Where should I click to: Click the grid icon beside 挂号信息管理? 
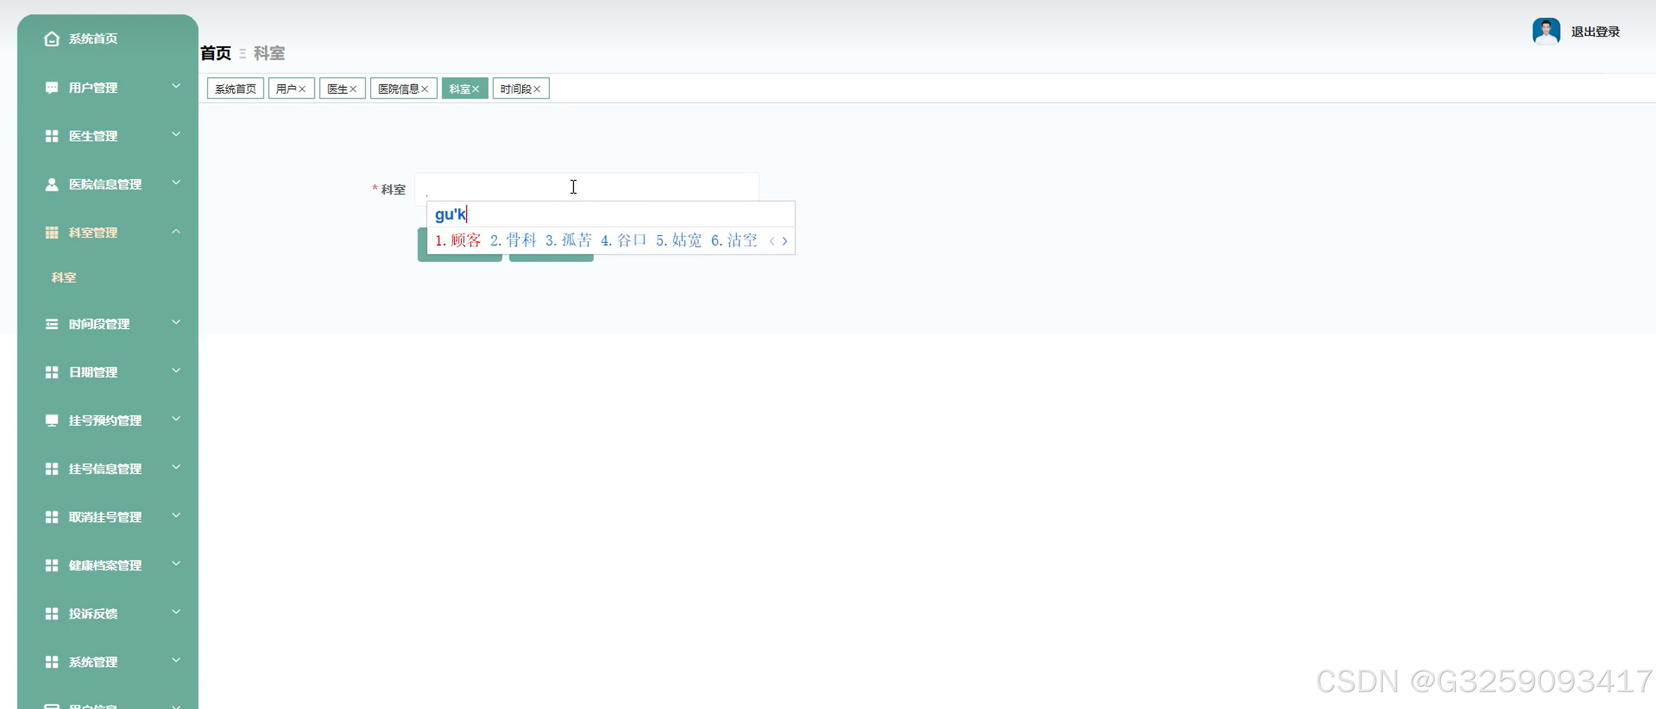click(52, 469)
